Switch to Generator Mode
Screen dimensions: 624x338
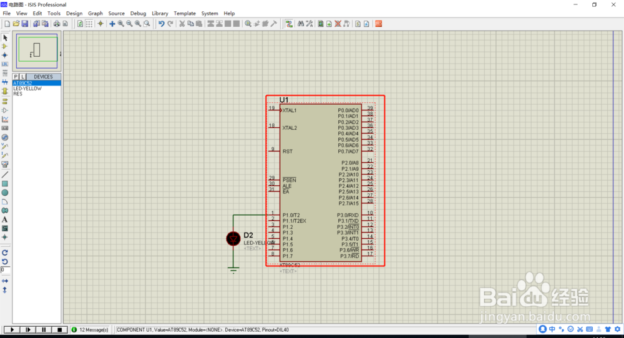[5, 137]
